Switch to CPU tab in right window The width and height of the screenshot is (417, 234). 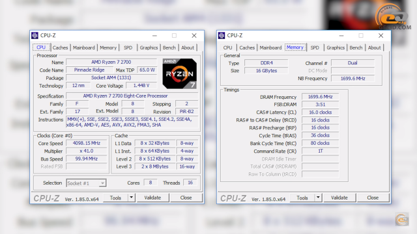coord(227,47)
